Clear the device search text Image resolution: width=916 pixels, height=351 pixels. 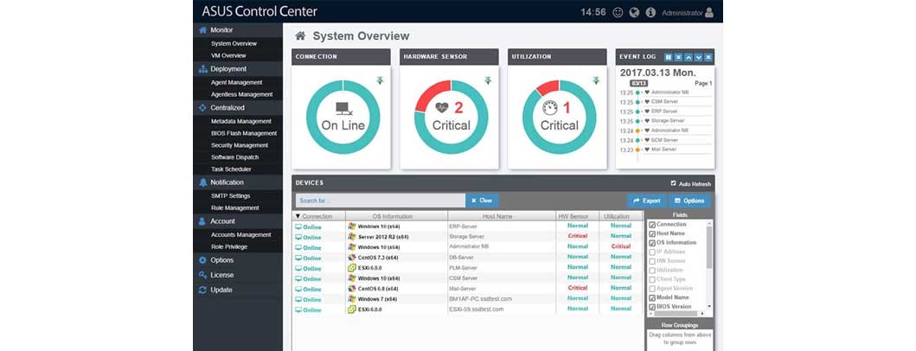pyautogui.click(x=482, y=201)
